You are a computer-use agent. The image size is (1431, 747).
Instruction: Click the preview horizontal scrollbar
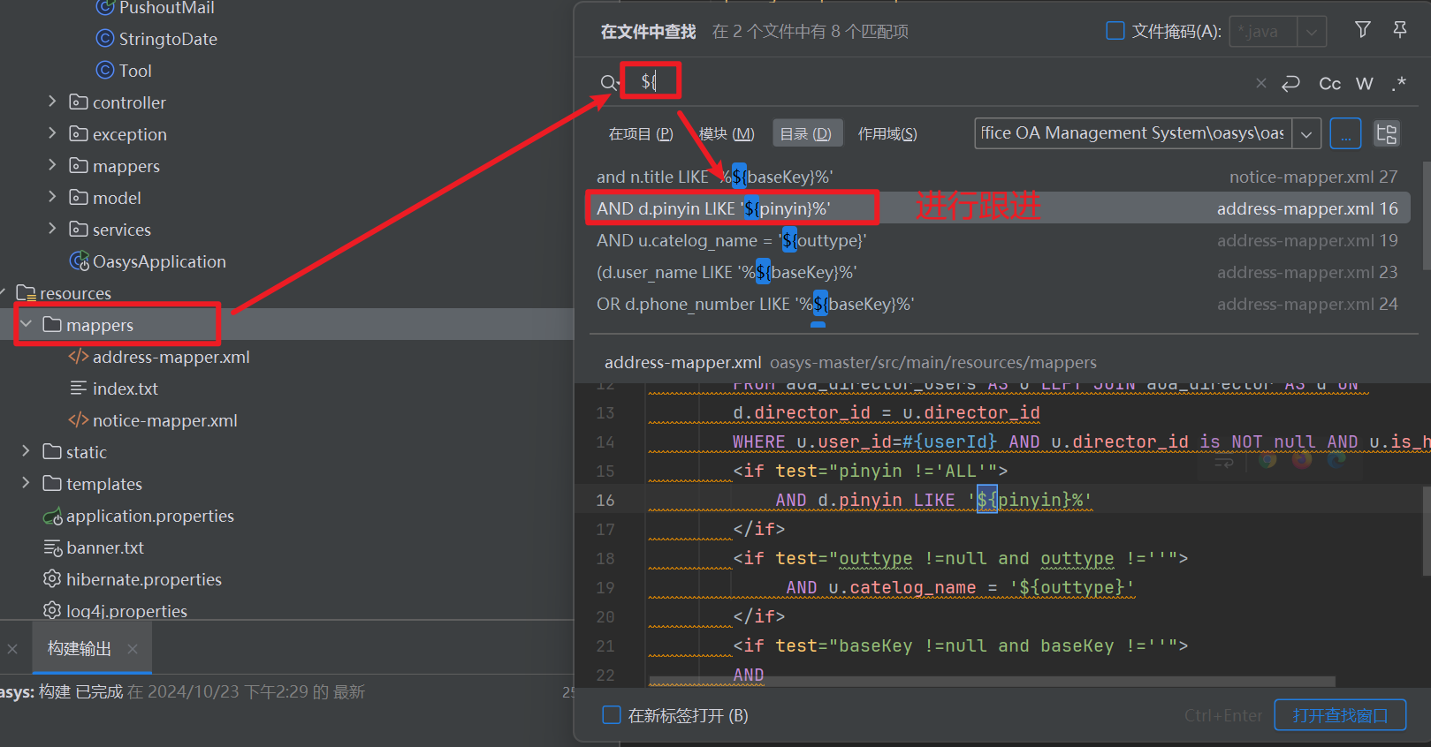pos(992,682)
